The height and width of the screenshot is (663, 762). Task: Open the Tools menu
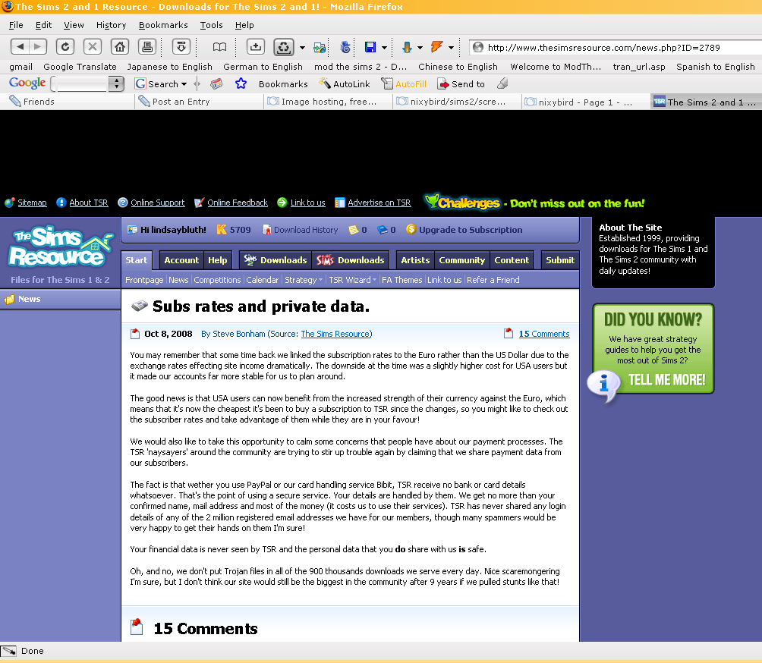coord(212,25)
